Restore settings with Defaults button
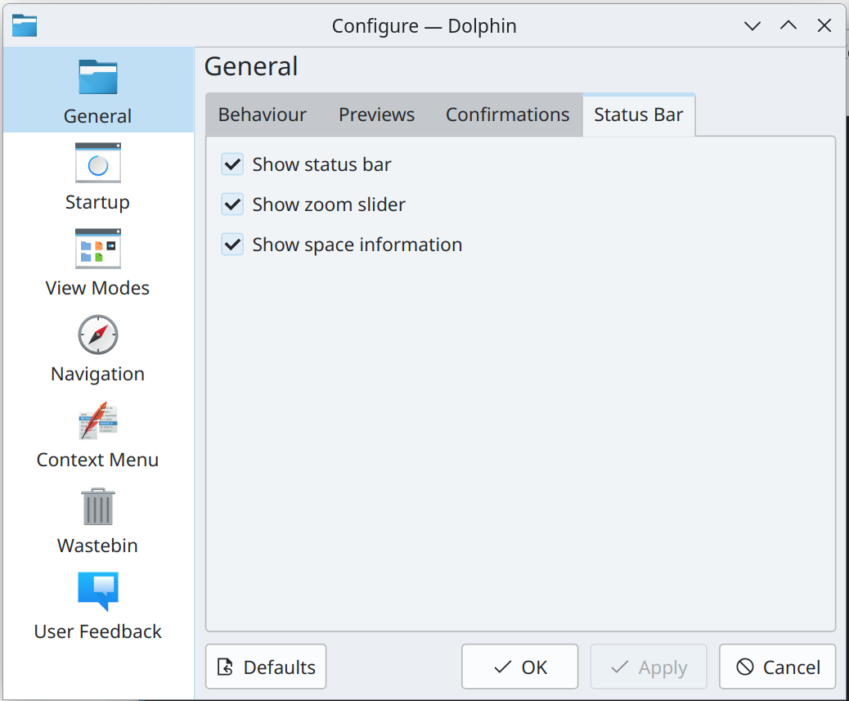This screenshot has width=849, height=701. [x=266, y=667]
